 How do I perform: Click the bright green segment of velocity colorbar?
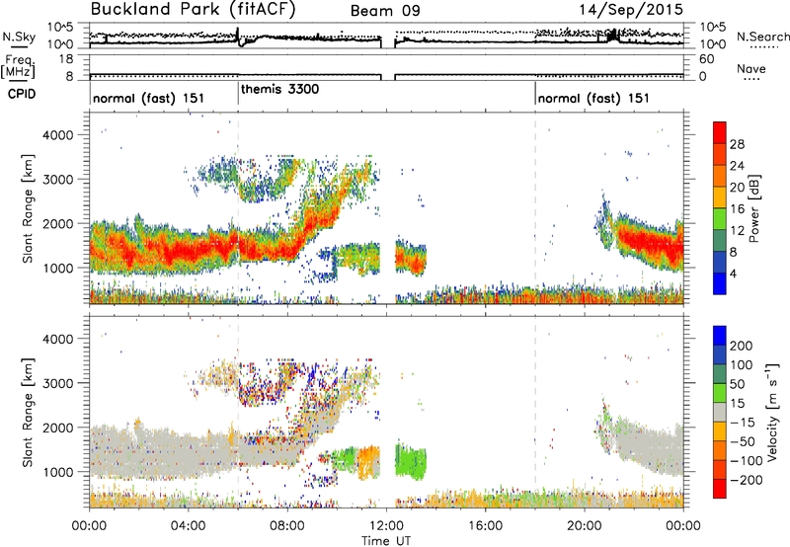(720, 393)
